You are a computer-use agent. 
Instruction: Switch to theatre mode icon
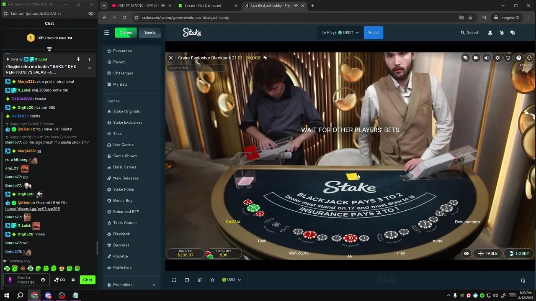pyautogui.click(x=187, y=280)
